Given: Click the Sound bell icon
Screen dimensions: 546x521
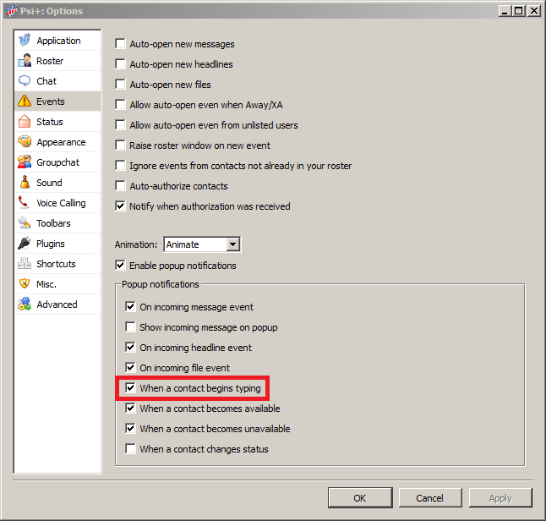Looking at the screenshot, I should click(25, 183).
